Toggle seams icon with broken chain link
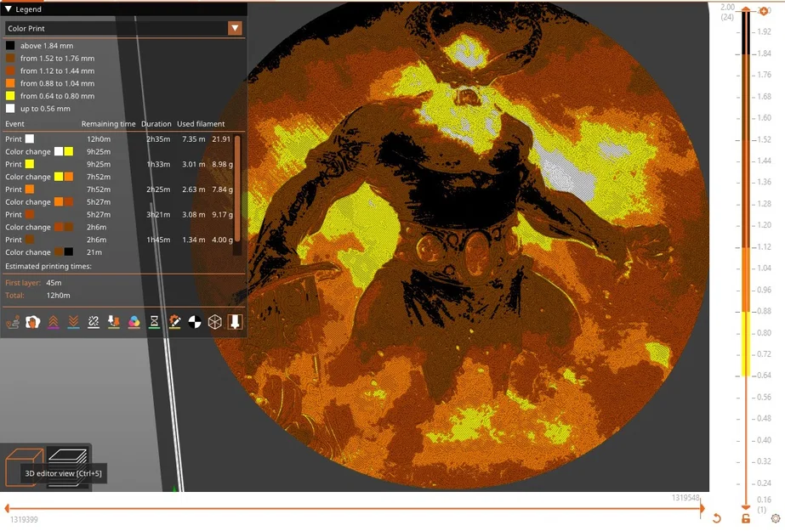This screenshot has height=531, width=785. (x=94, y=323)
